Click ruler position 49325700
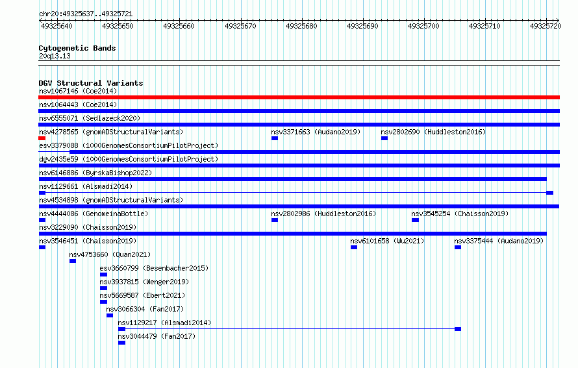 pyautogui.click(x=423, y=26)
